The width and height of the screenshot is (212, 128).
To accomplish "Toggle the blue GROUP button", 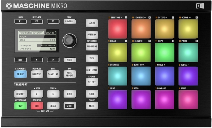I will (x=20, y=74).
